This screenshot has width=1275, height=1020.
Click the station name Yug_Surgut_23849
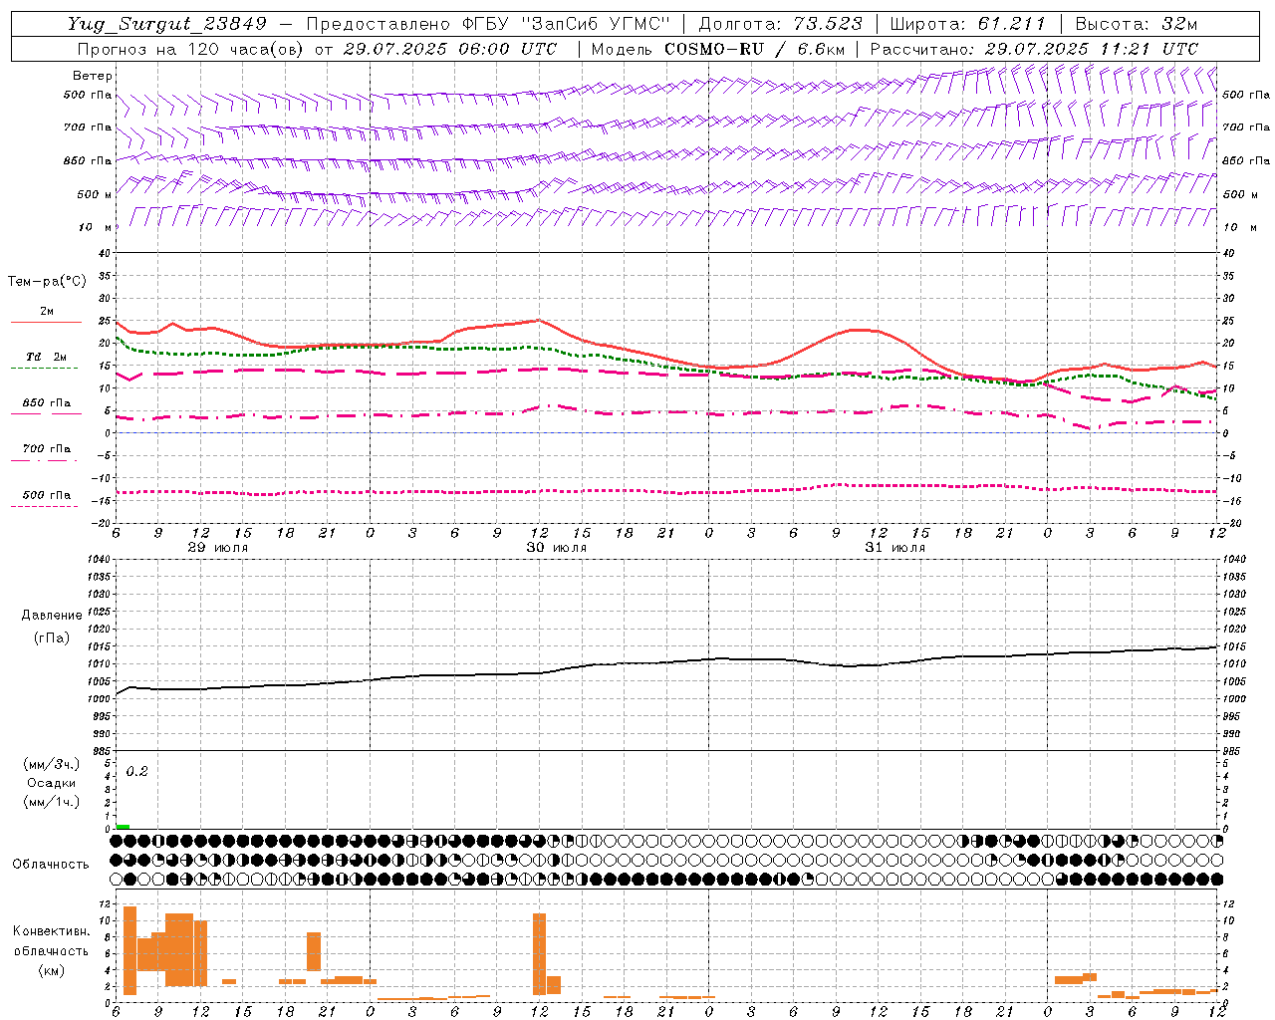point(167,24)
